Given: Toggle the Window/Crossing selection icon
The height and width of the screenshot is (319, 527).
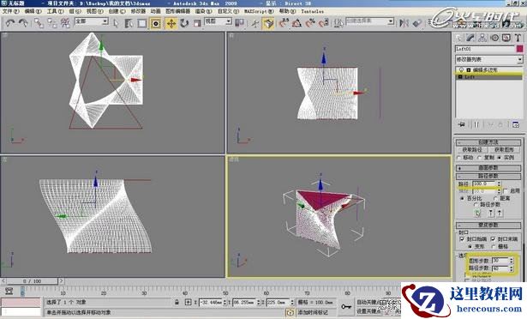Looking at the screenshot, I should pyautogui.click(x=156, y=23).
